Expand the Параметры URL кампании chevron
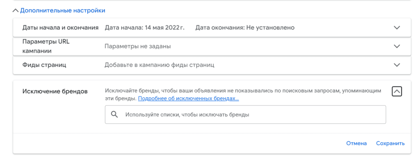Screen dimensions: 420x162 pos(397,46)
